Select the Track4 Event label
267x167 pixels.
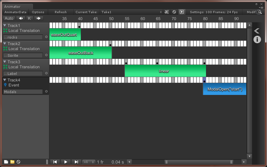pos(14,85)
